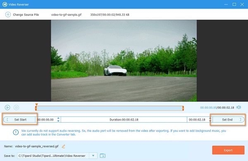The width and height of the screenshot is (248, 161).
Task: Click the end time 00:00:02.18 field
Action: pos(198,120)
